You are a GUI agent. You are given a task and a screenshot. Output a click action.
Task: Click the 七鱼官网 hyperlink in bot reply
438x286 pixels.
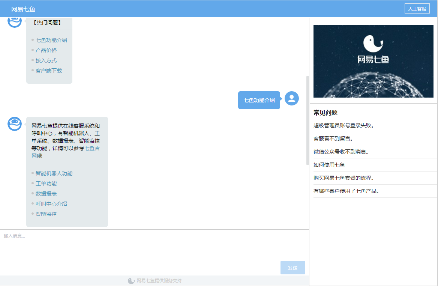[92, 148]
